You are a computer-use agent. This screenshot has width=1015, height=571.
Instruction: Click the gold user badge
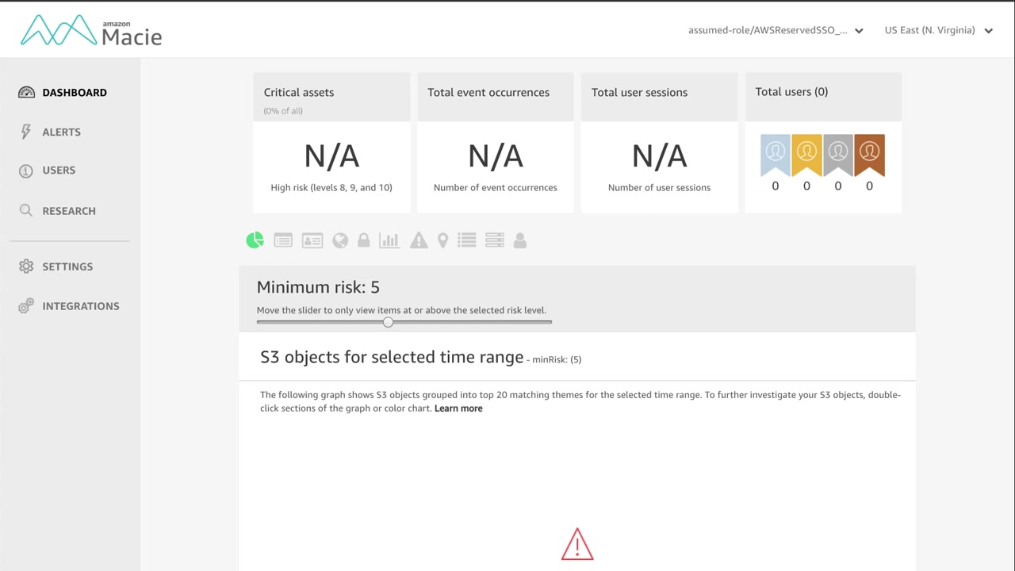point(806,154)
